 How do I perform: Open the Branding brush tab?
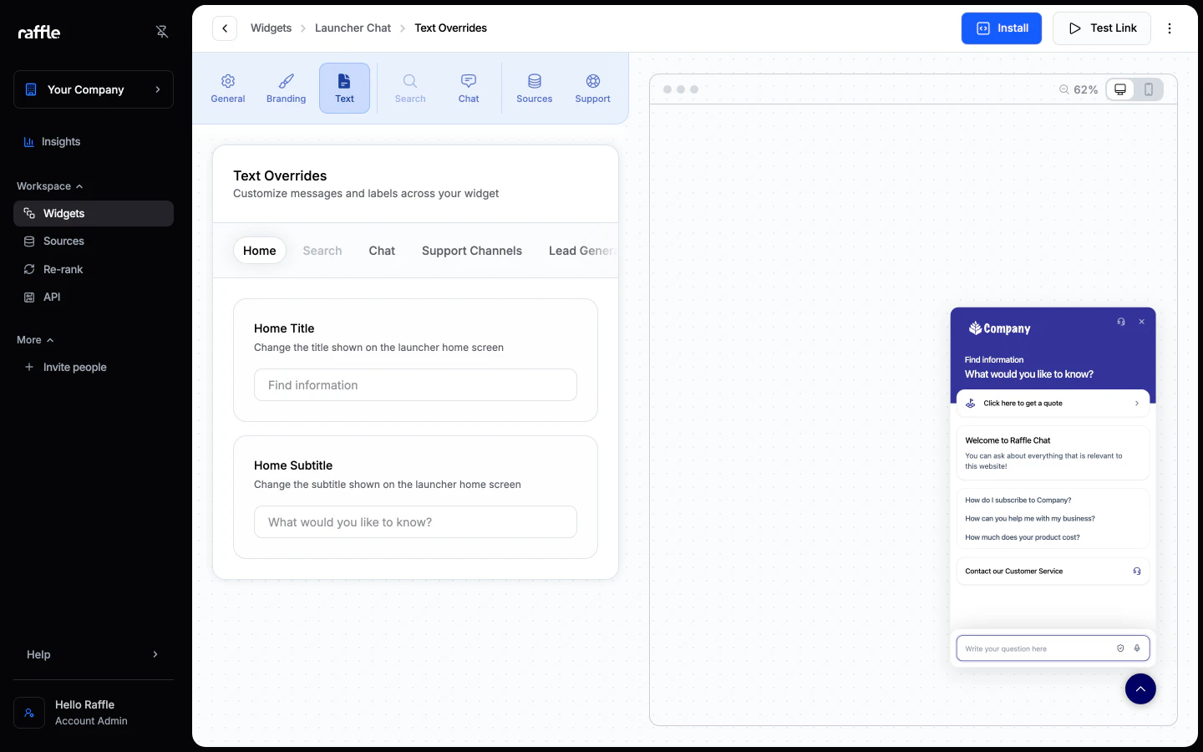(x=286, y=88)
